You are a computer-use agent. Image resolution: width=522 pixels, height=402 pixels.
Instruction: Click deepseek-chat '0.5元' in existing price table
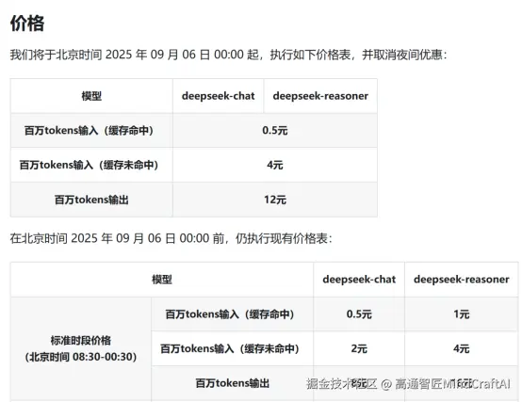pos(359,314)
